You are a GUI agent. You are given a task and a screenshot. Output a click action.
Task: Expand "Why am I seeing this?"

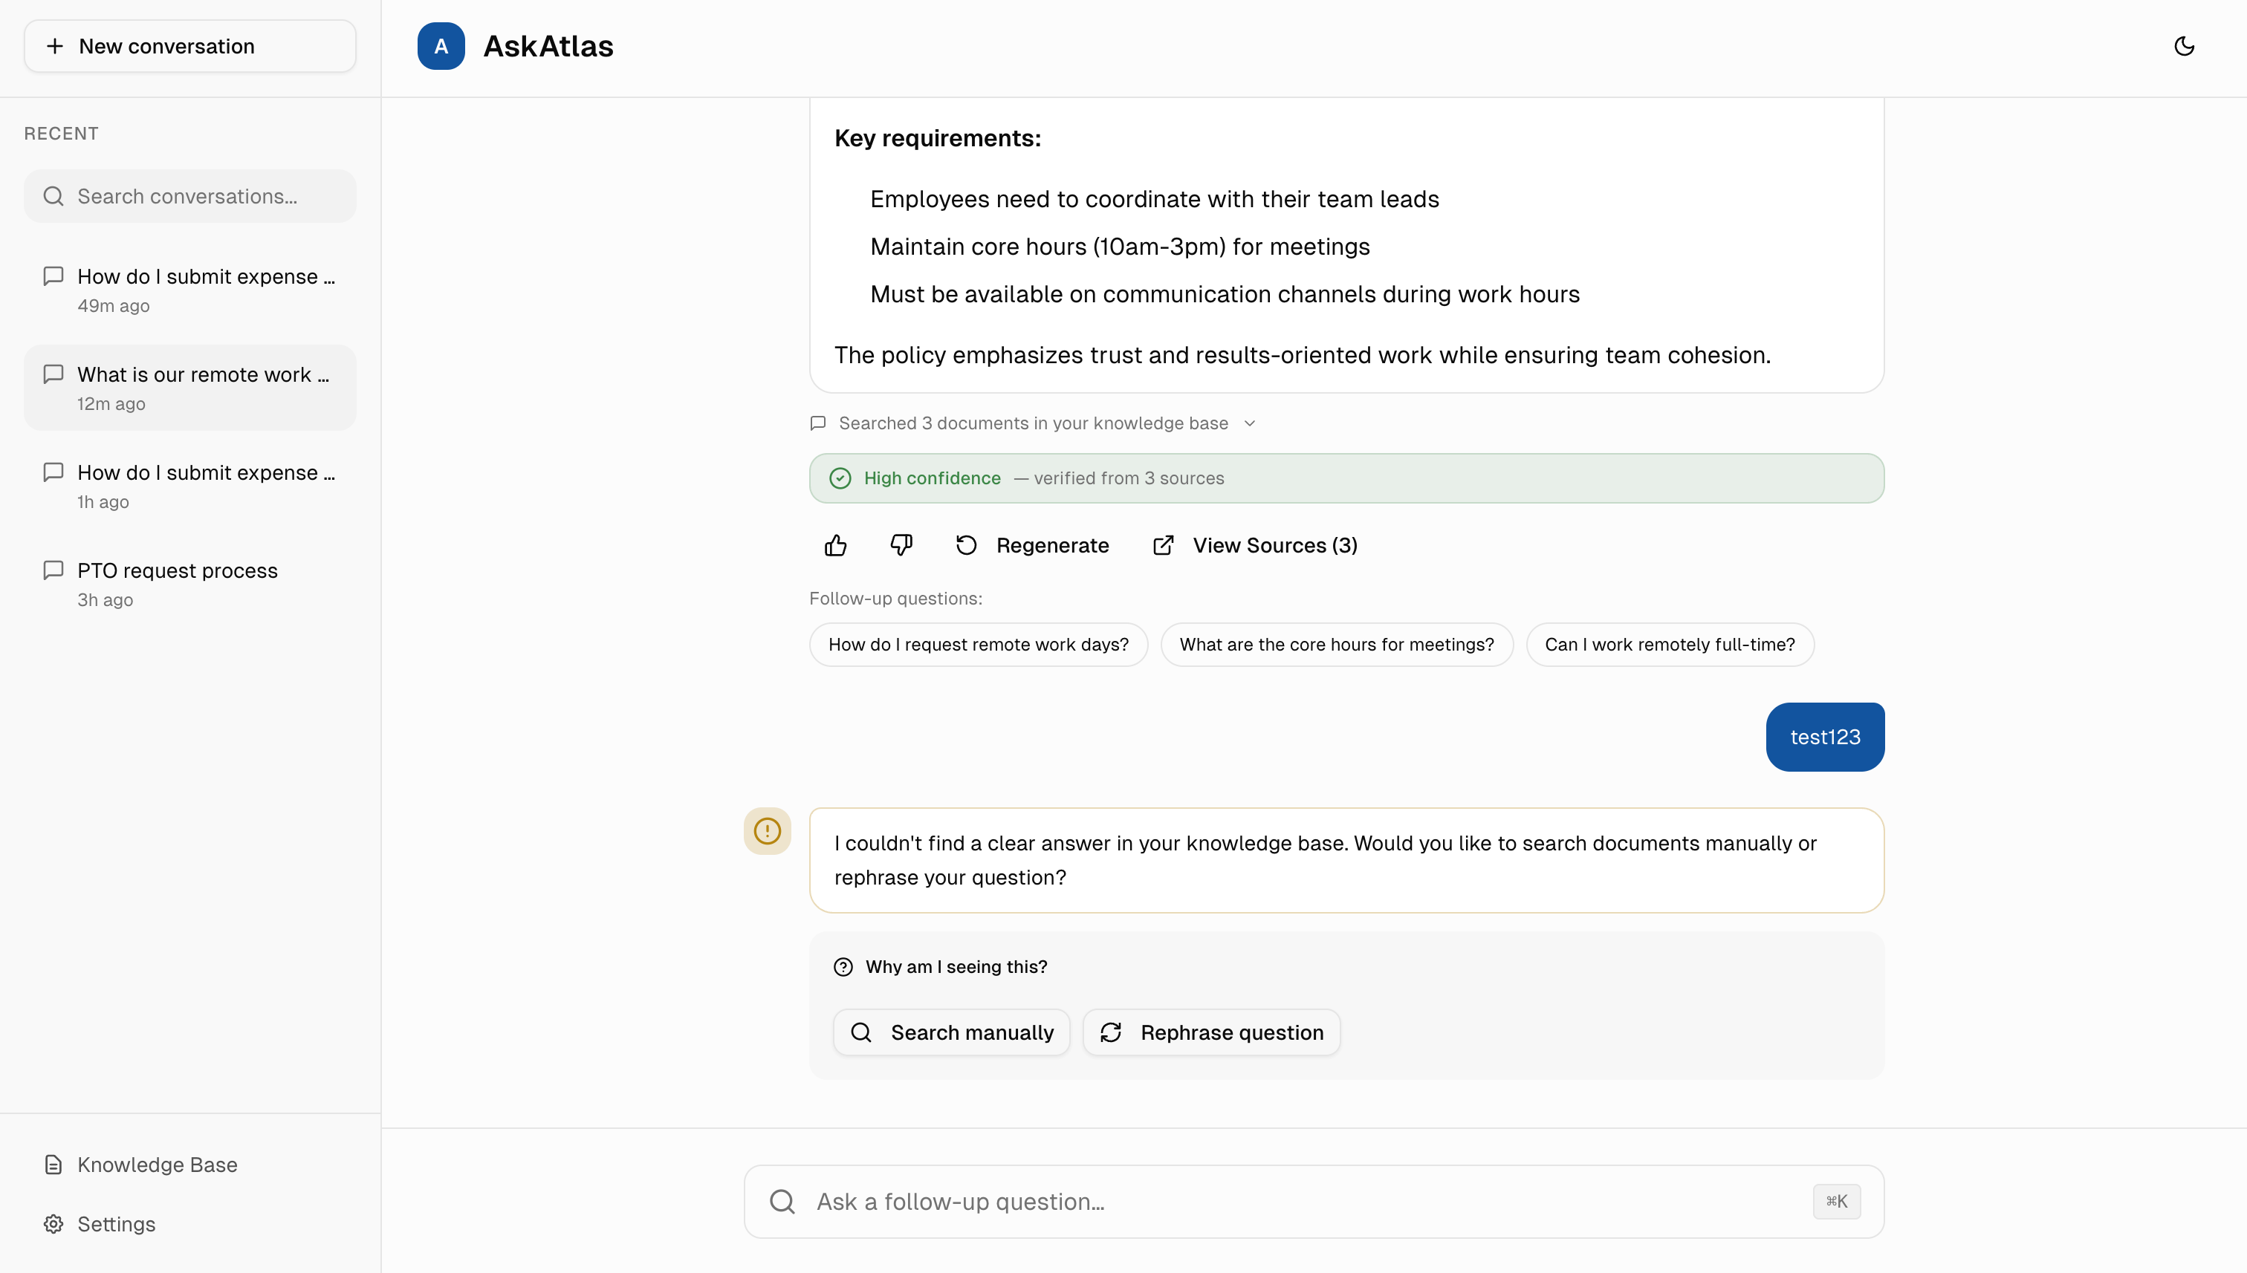[955, 967]
